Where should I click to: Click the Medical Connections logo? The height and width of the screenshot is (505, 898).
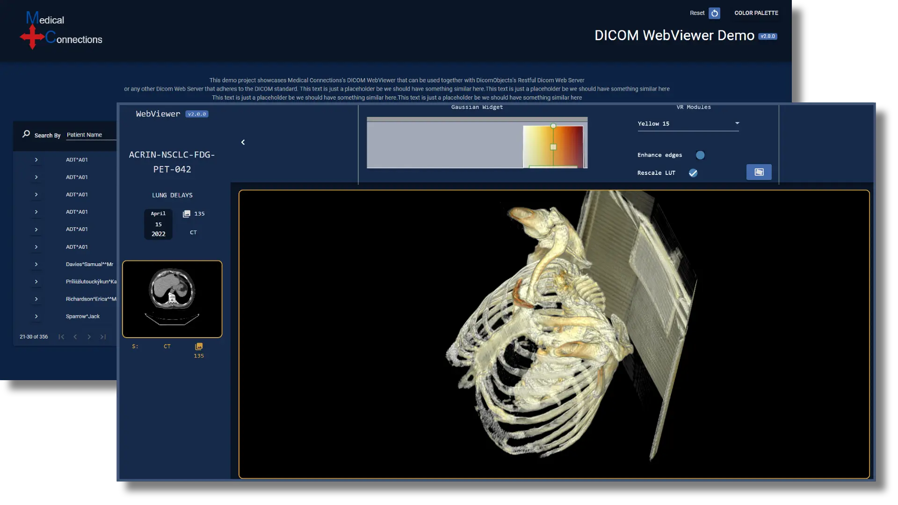61,30
